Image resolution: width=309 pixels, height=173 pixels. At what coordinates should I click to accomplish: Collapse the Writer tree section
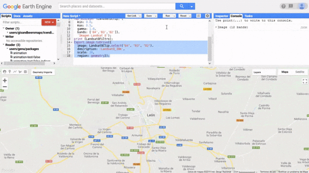(x=3, y=37)
